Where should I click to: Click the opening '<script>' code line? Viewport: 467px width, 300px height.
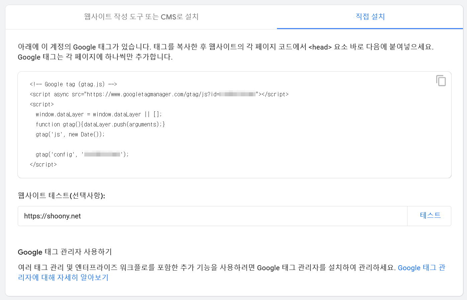point(42,104)
